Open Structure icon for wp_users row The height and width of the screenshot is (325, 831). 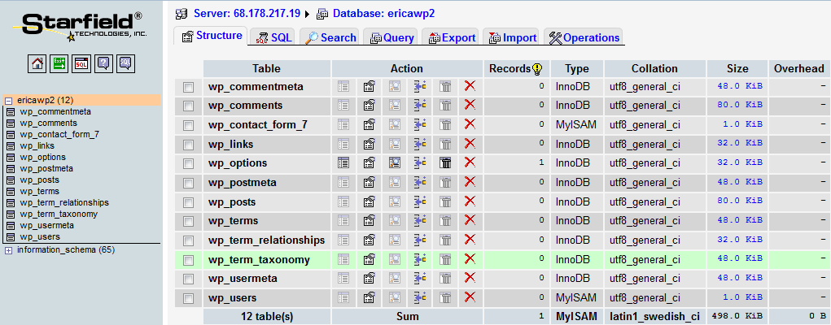tap(369, 298)
